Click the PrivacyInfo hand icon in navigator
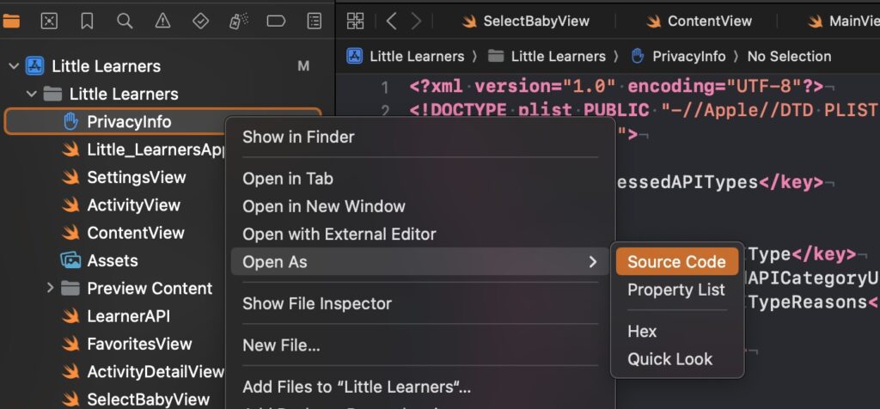 (x=70, y=121)
